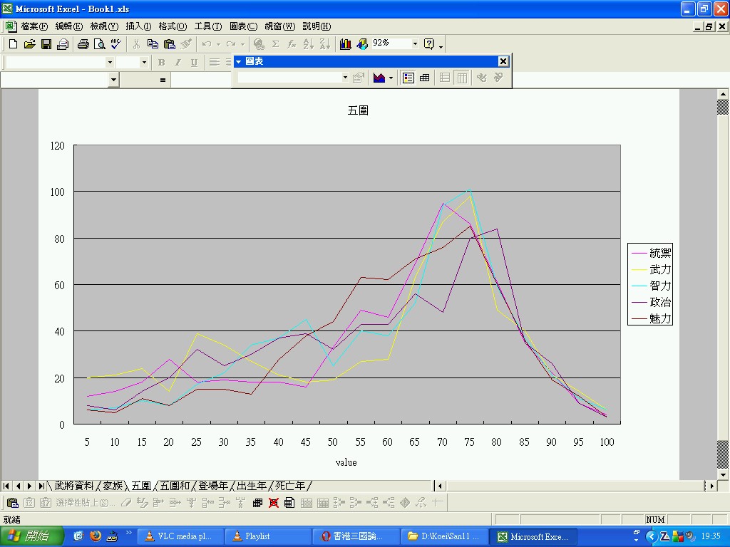Open the Undo history dropdown arrow
The width and height of the screenshot is (730, 547).
(218, 45)
